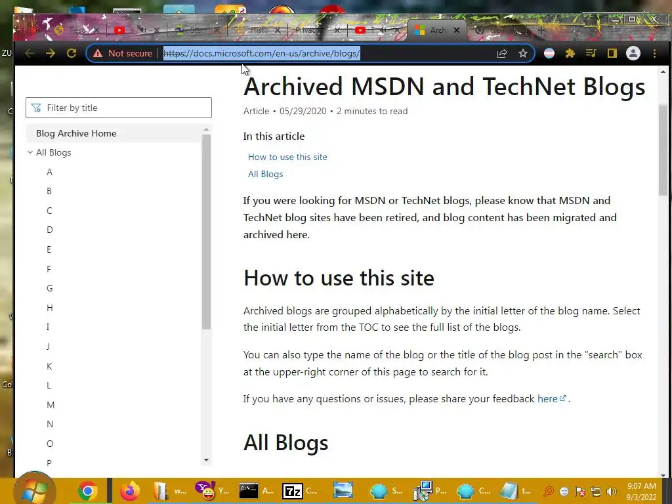672x504 pixels.
Task: Select letter G in the blog list
Action: (50, 289)
